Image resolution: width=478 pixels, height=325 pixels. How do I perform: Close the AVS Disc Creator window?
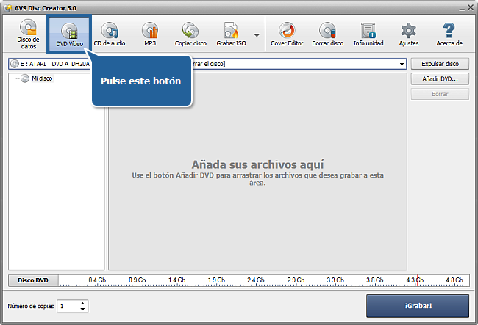pyautogui.click(x=471, y=7)
